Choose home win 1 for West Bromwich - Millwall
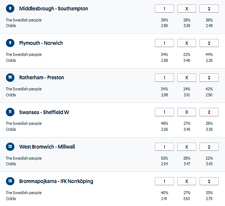 tap(164, 147)
